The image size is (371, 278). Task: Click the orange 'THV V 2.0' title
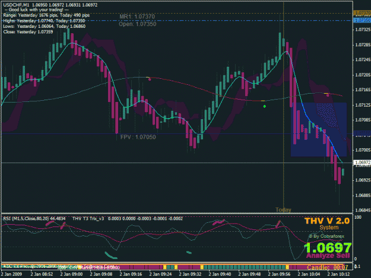[x=327, y=221]
